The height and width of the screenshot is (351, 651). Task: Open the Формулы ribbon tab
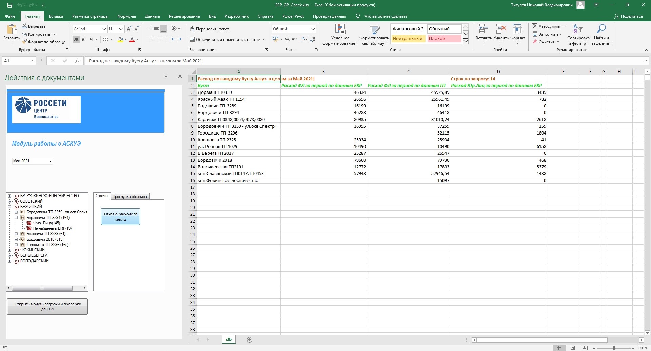(x=126, y=16)
